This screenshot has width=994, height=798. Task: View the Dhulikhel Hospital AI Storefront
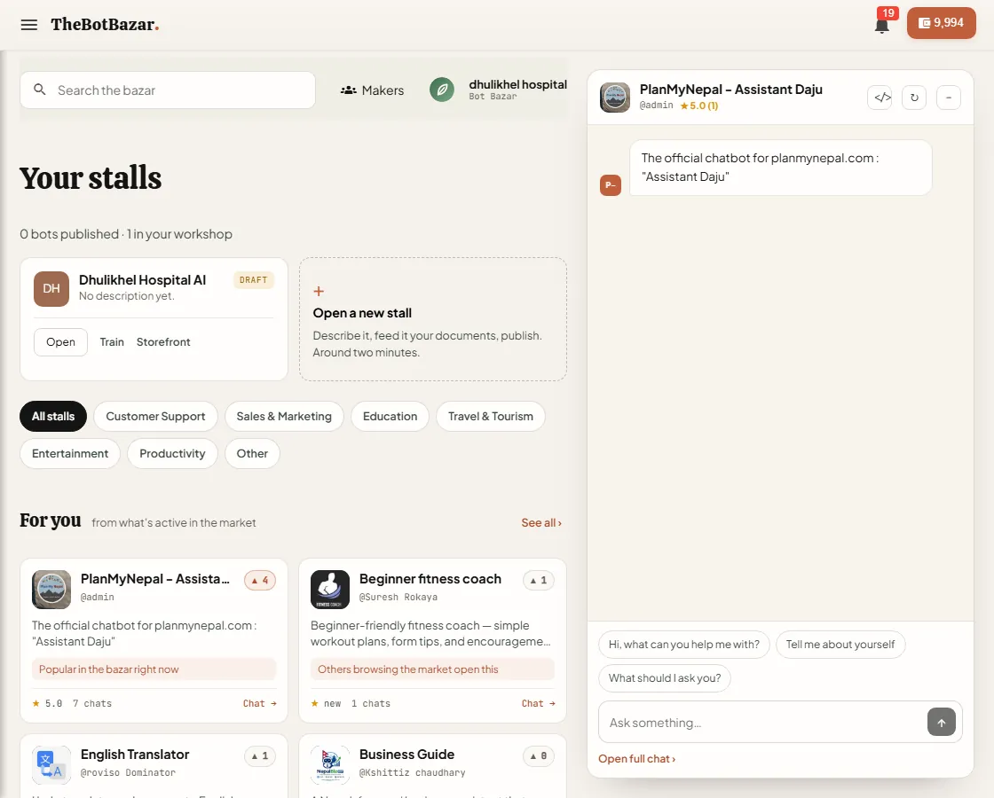tap(163, 342)
